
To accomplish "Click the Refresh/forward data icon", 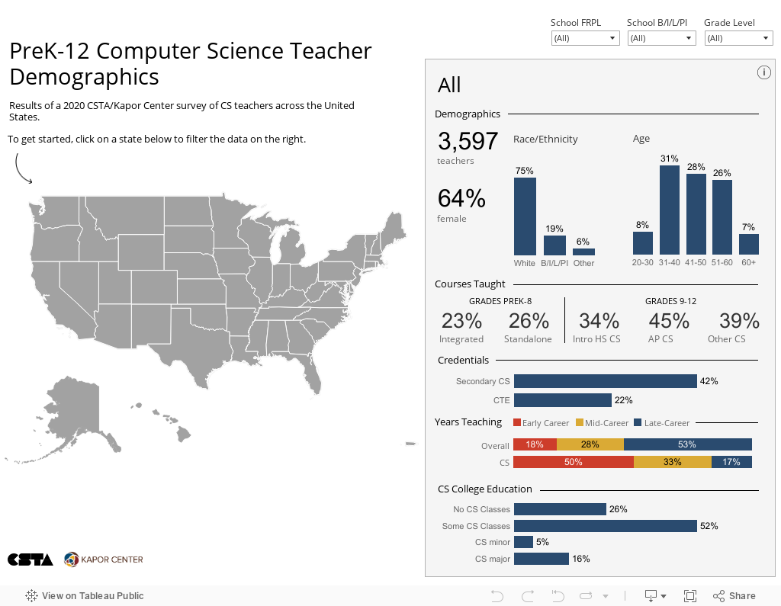I will pos(586,595).
